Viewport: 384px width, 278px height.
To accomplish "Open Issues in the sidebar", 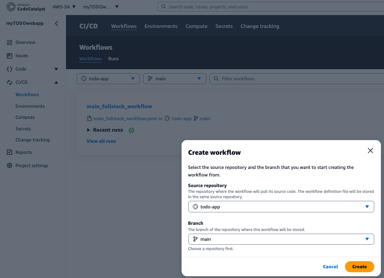I will pyautogui.click(x=22, y=56).
